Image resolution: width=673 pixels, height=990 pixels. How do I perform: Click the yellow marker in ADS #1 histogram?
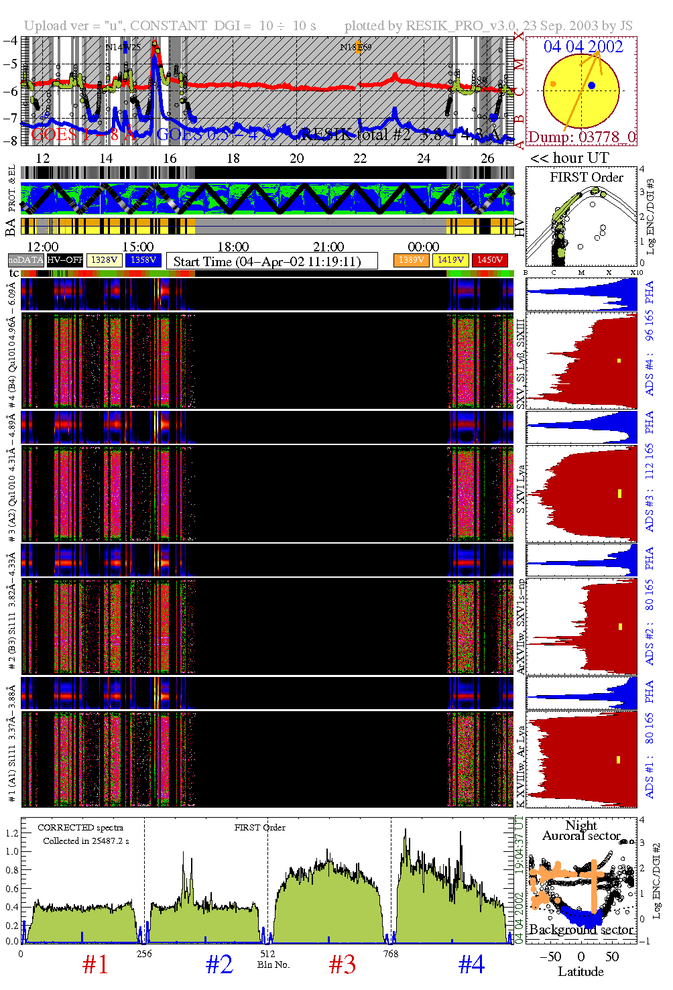pyautogui.click(x=618, y=759)
